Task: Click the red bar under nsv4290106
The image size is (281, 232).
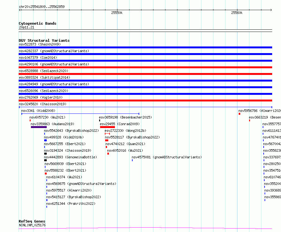Action: pos(145,67)
